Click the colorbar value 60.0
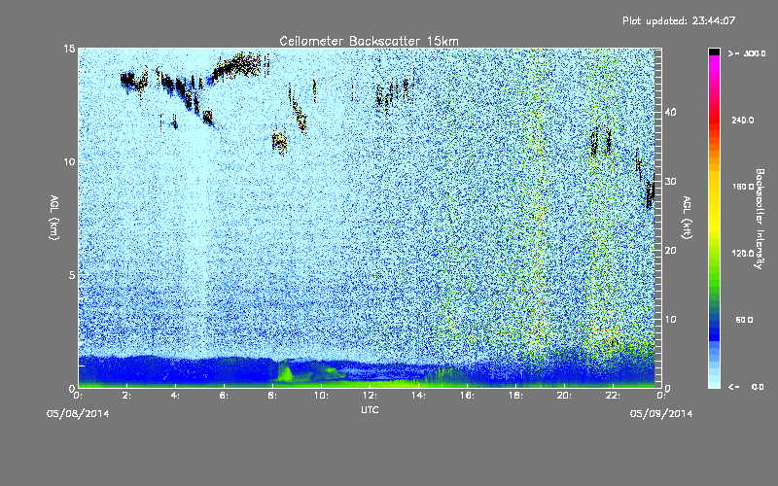The image size is (778, 486). (x=744, y=320)
